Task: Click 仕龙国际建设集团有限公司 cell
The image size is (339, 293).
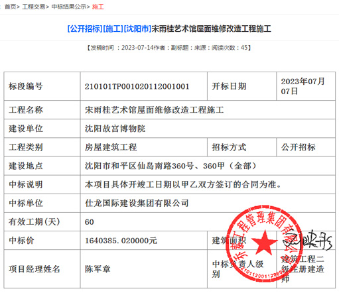Action: (208, 203)
